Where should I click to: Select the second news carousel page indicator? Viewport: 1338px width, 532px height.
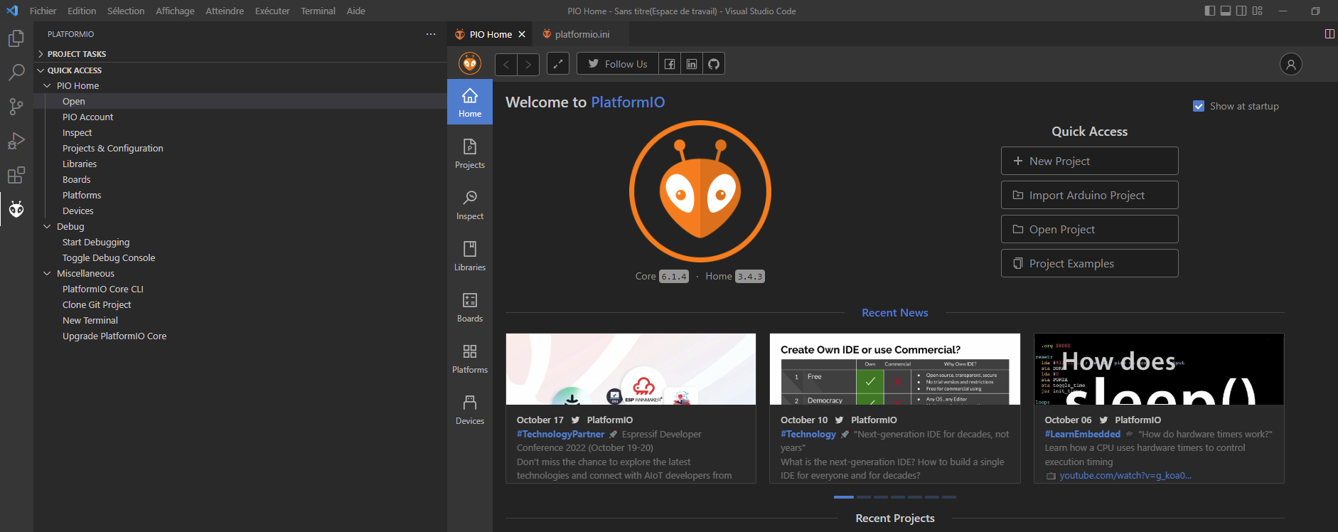click(x=864, y=497)
